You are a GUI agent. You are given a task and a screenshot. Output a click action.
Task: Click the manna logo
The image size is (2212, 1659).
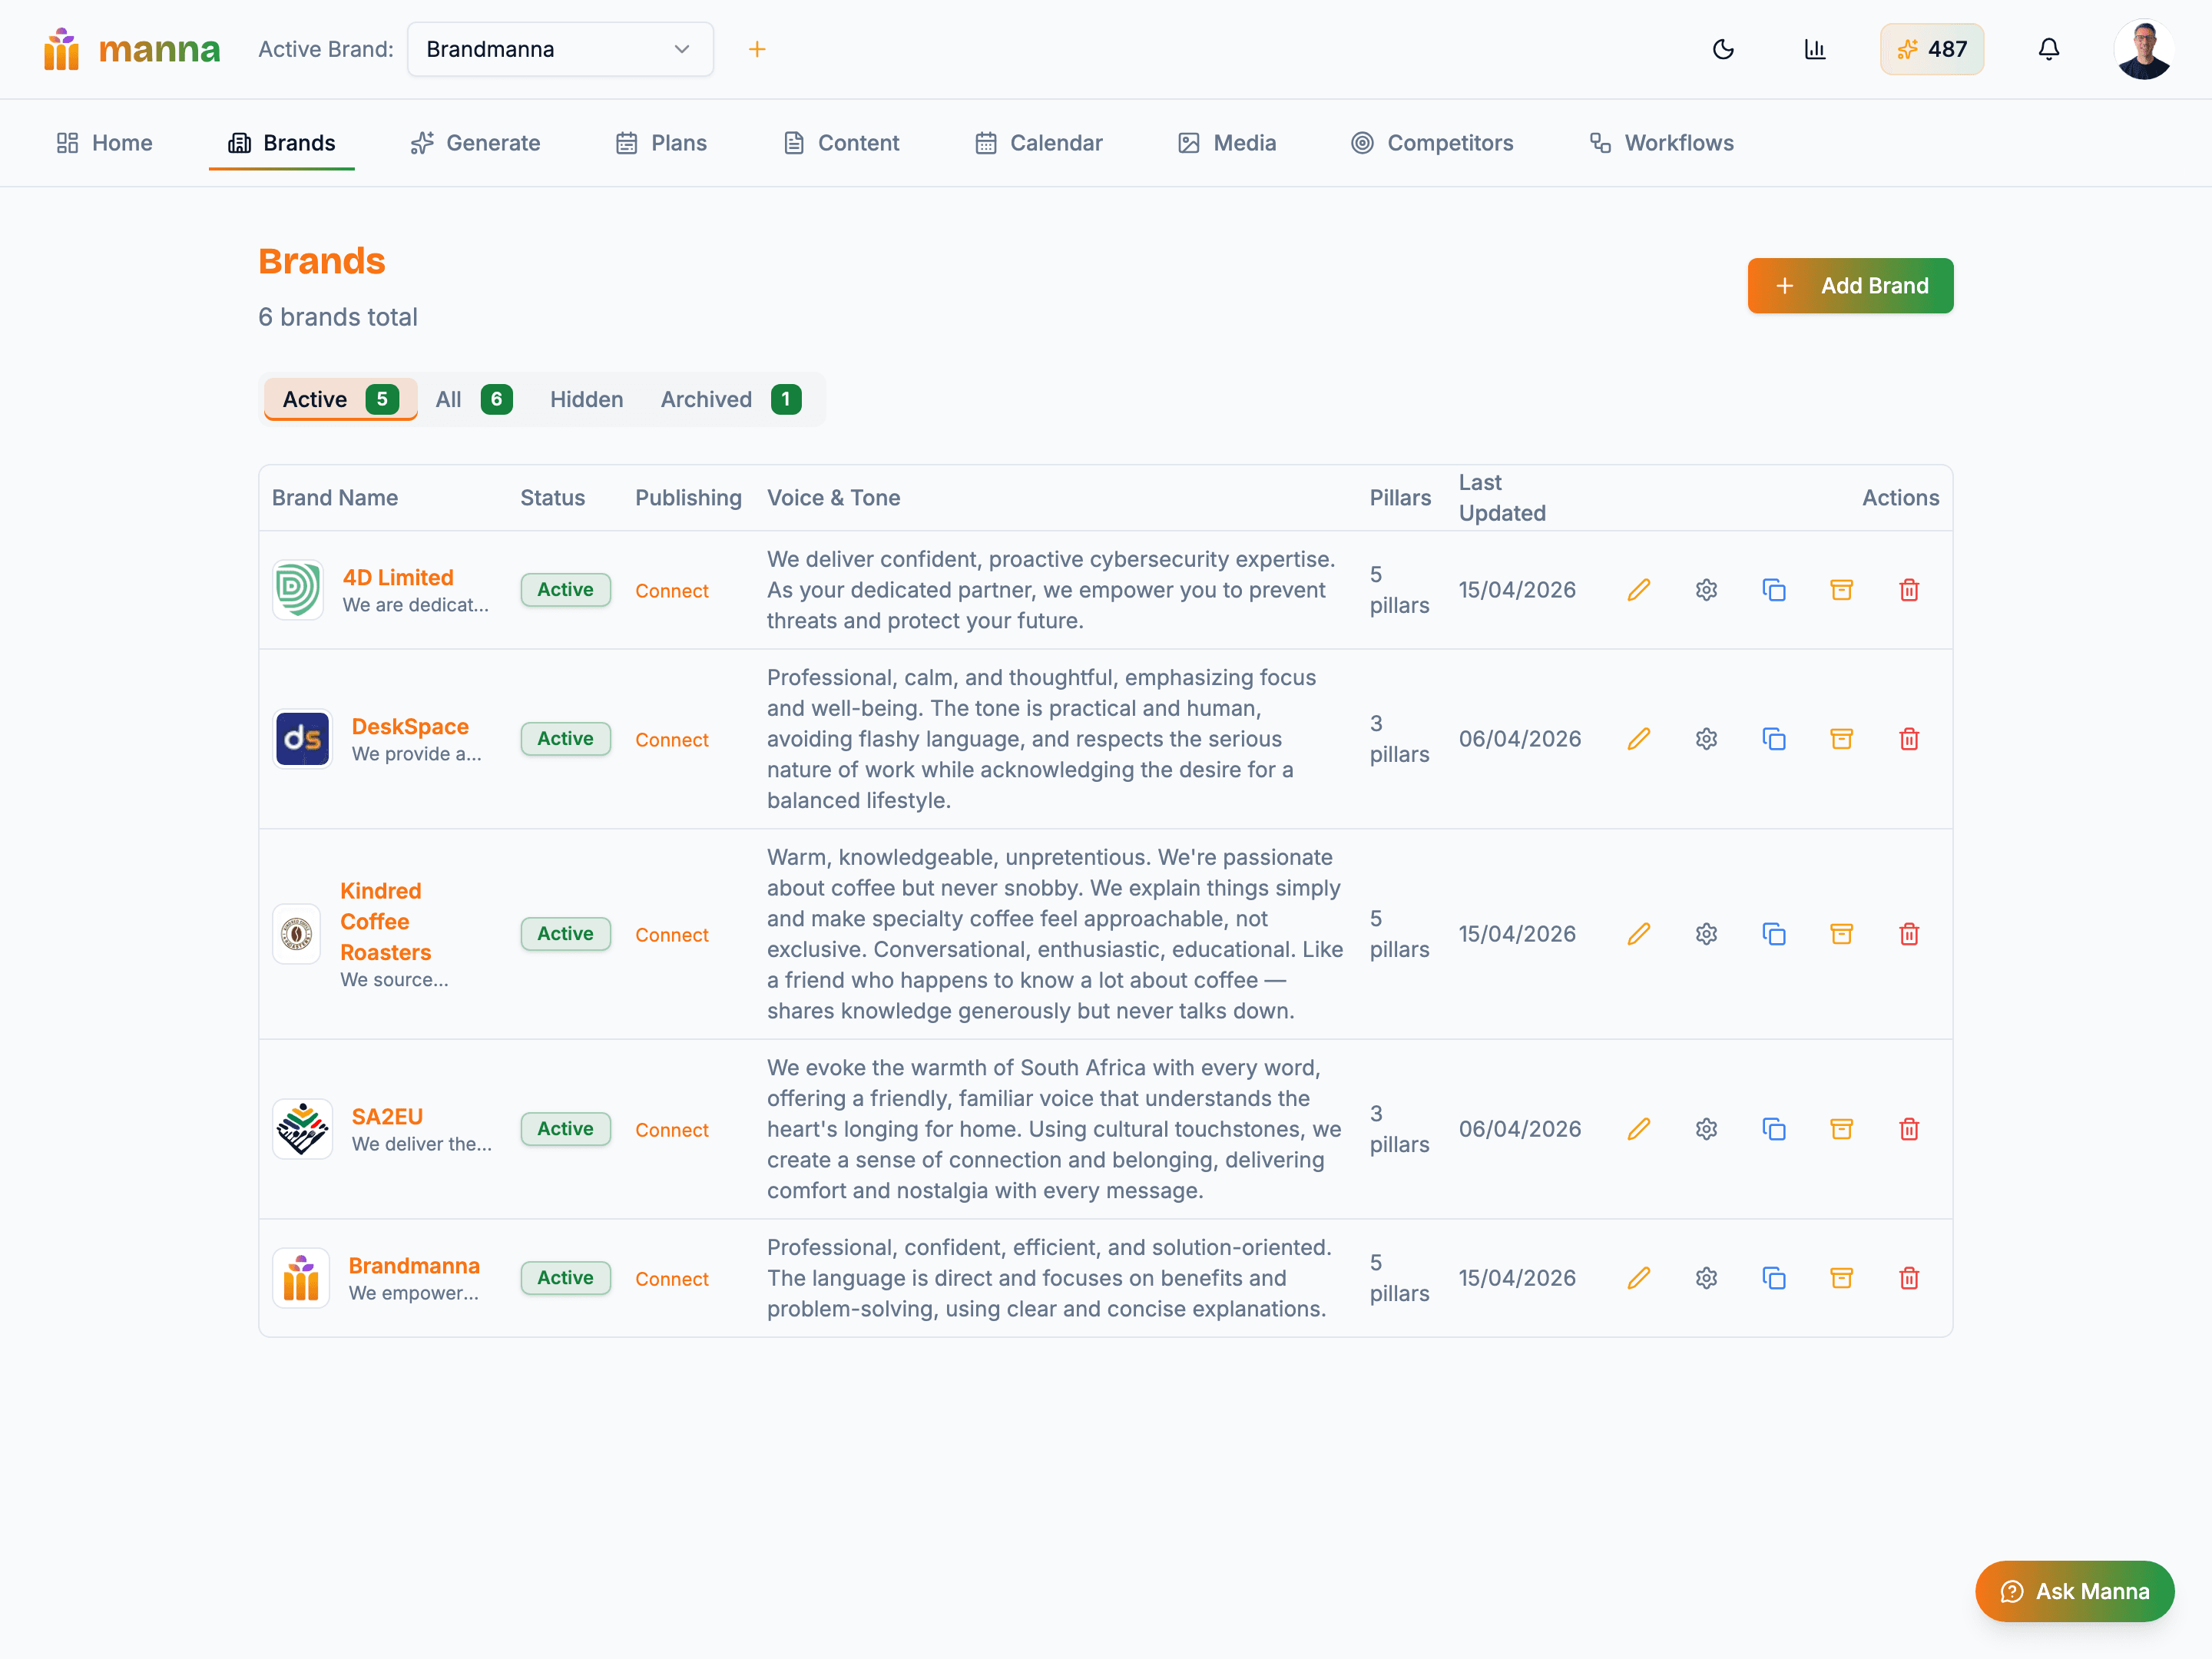(x=131, y=49)
